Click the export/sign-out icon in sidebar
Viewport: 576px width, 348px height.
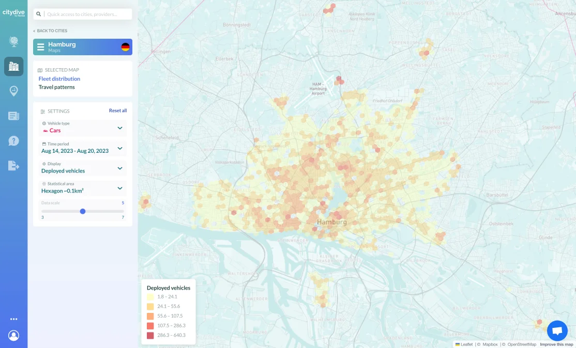click(x=14, y=165)
